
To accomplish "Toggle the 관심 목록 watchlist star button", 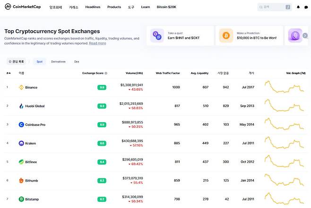I will pos(16,61).
